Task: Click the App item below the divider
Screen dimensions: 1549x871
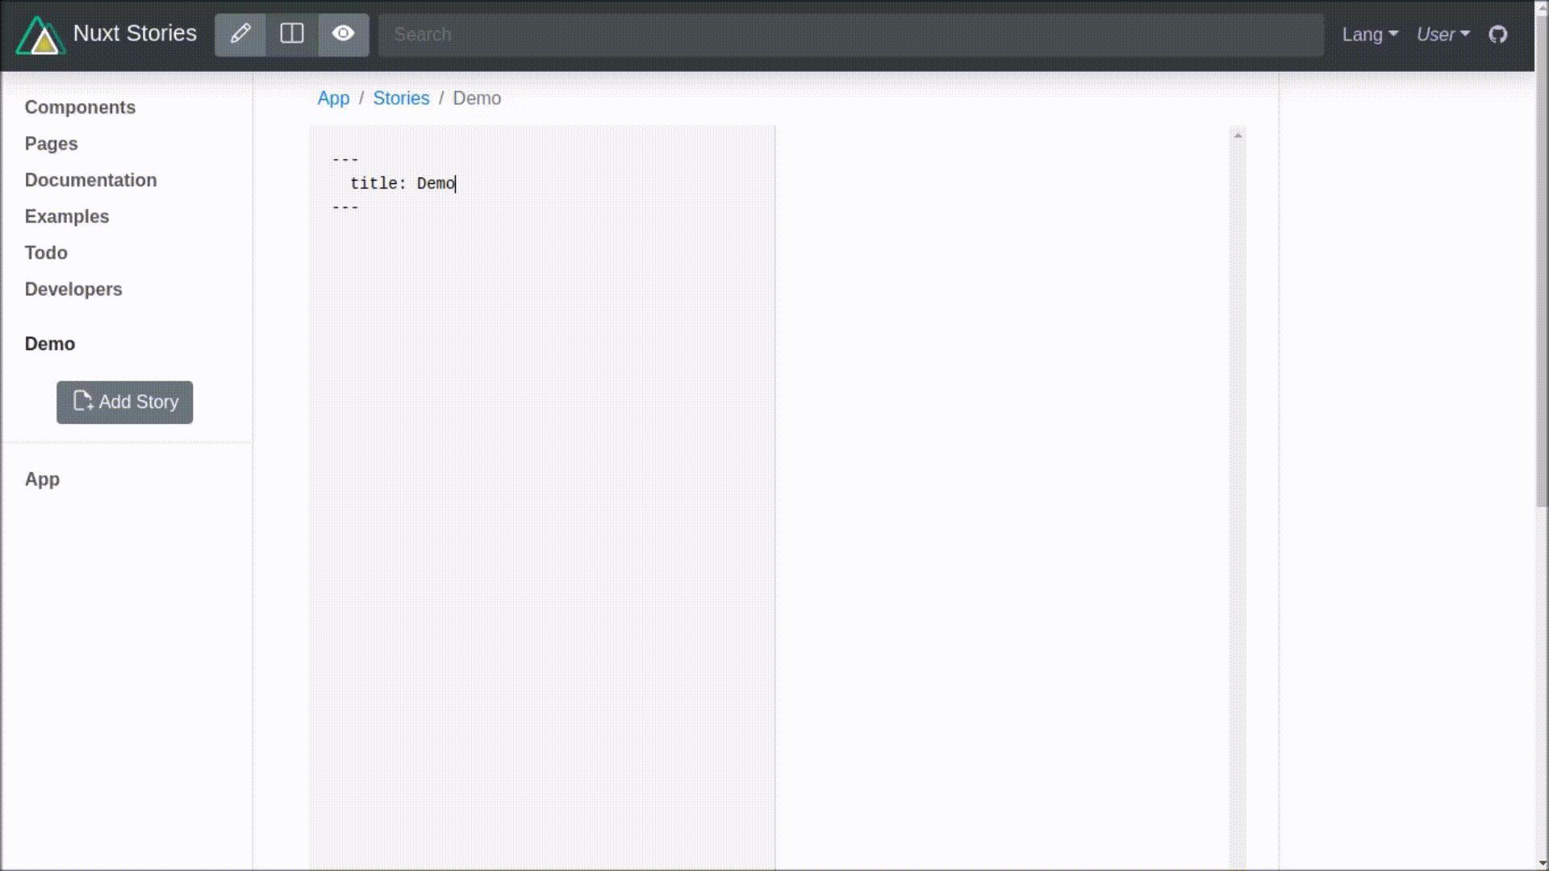Action: [42, 479]
